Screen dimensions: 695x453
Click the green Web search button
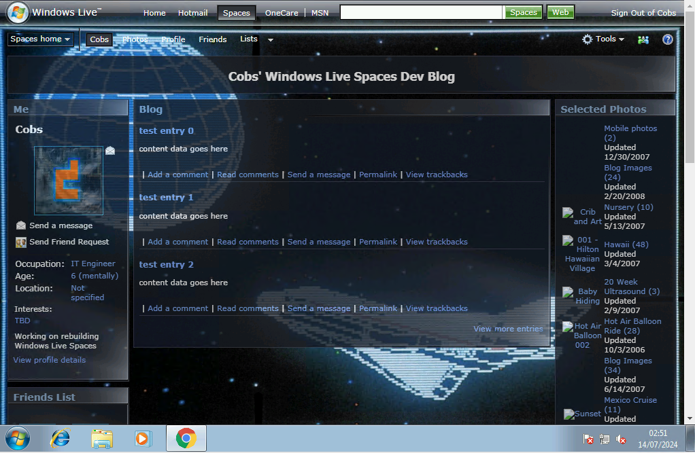point(560,12)
